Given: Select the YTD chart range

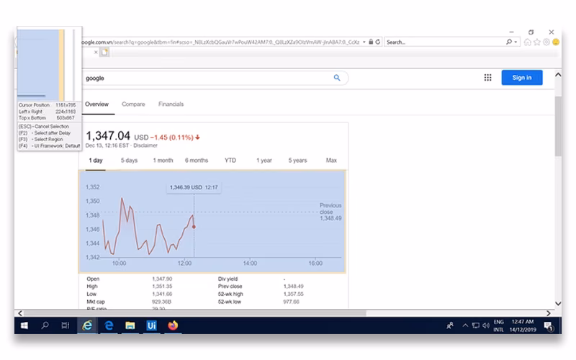Looking at the screenshot, I should click(x=230, y=160).
